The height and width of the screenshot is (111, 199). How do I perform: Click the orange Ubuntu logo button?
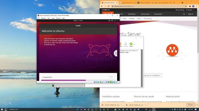point(108,13)
